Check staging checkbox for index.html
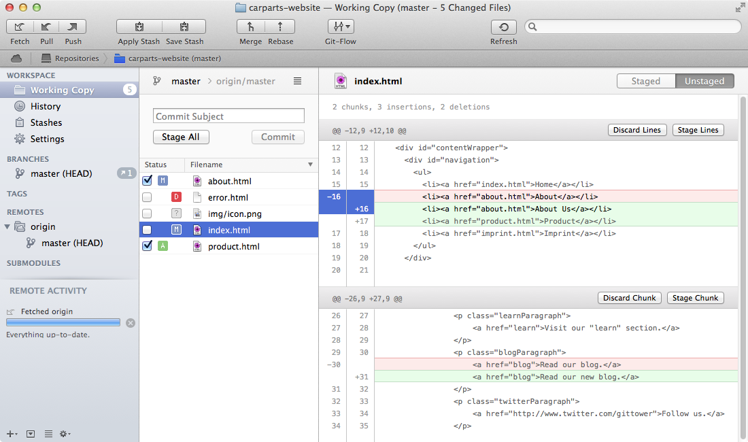Image resolution: width=748 pixels, height=442 pixels. 147,230
